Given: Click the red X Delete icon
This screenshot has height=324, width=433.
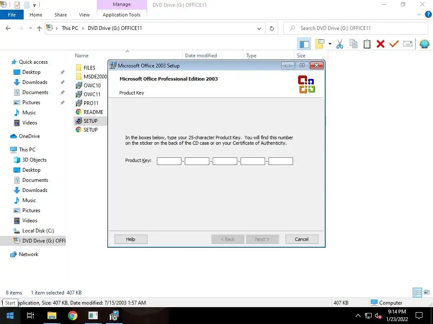Looking at the screenshot, I should tap(381, 44).
